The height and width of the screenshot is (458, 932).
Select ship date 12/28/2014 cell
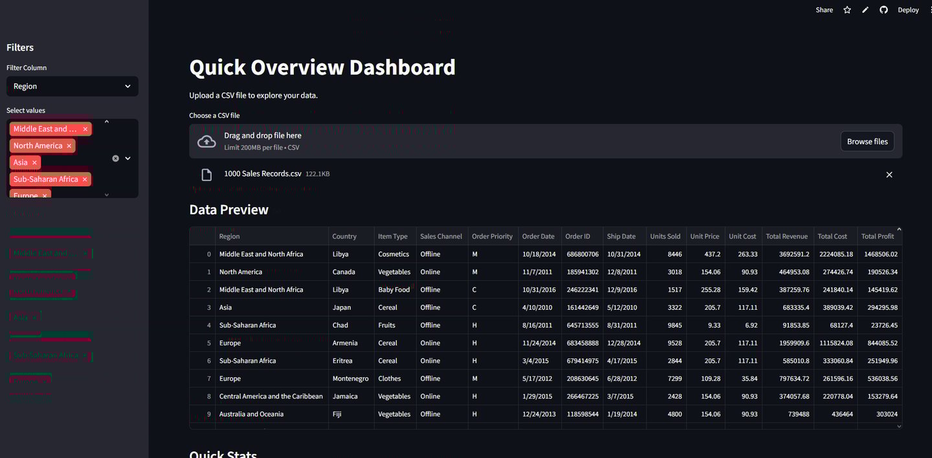624,343
